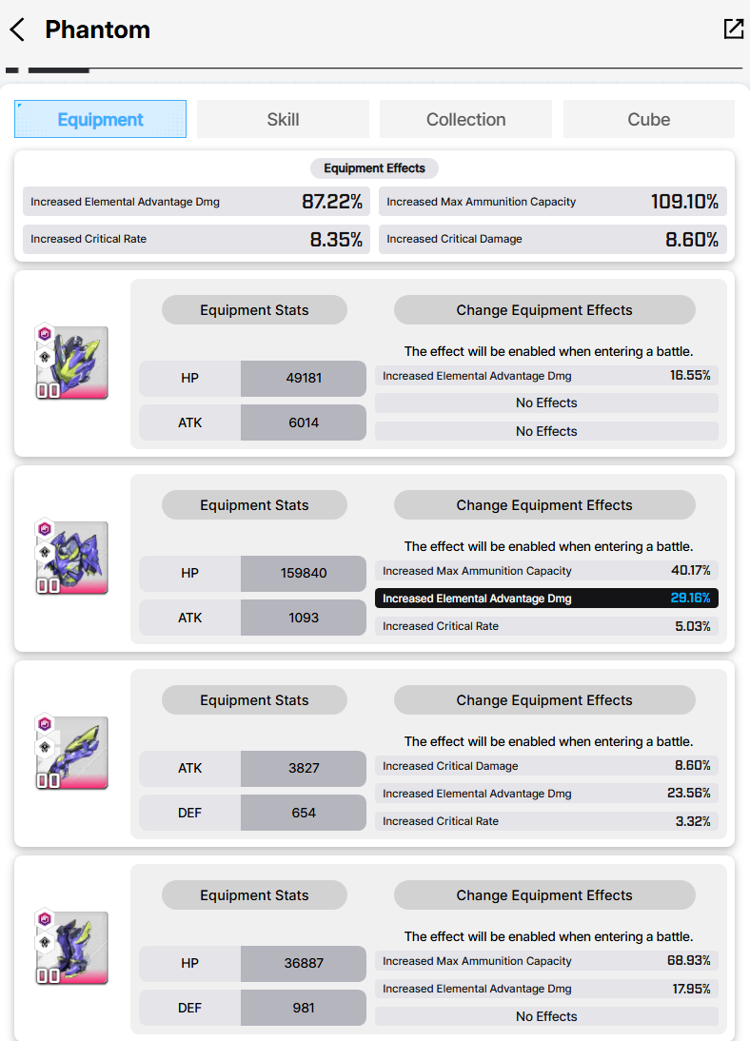Screen dimensions: 750x1041
Task: Click the class badge on the torso armor
Action: tap(45, 552)
